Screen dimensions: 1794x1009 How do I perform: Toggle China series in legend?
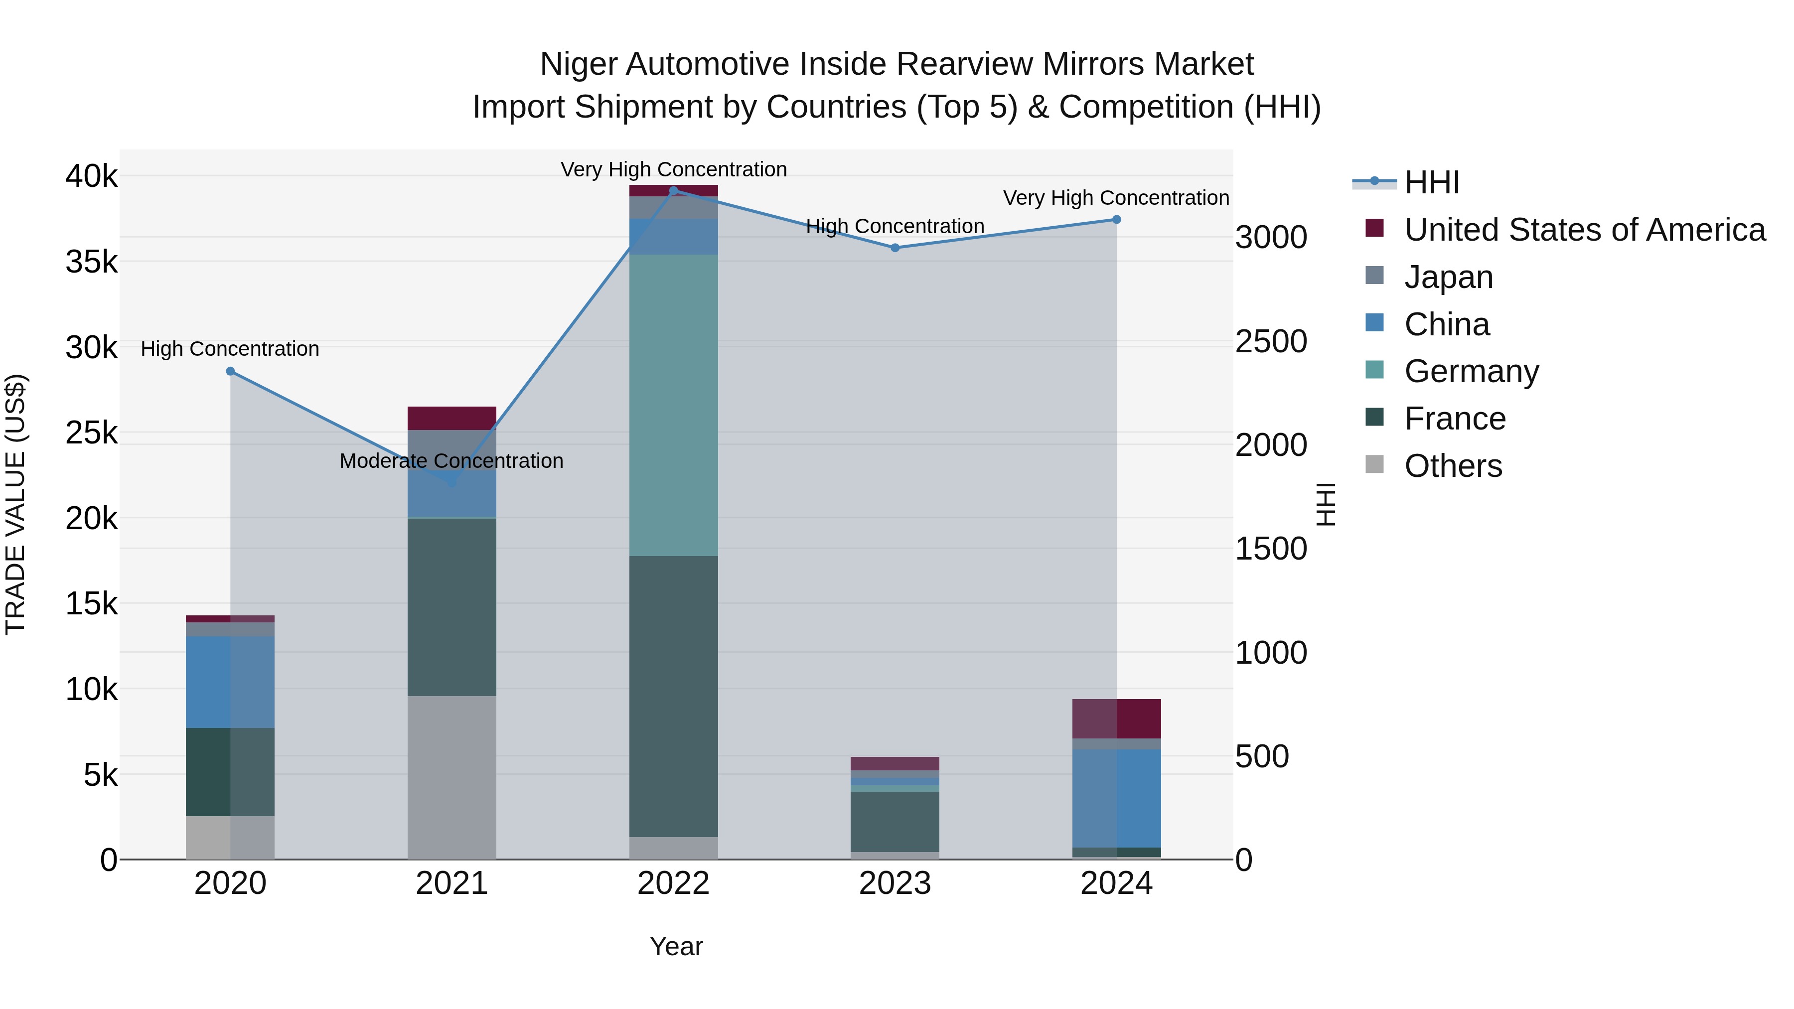[x=1428, y=324]
